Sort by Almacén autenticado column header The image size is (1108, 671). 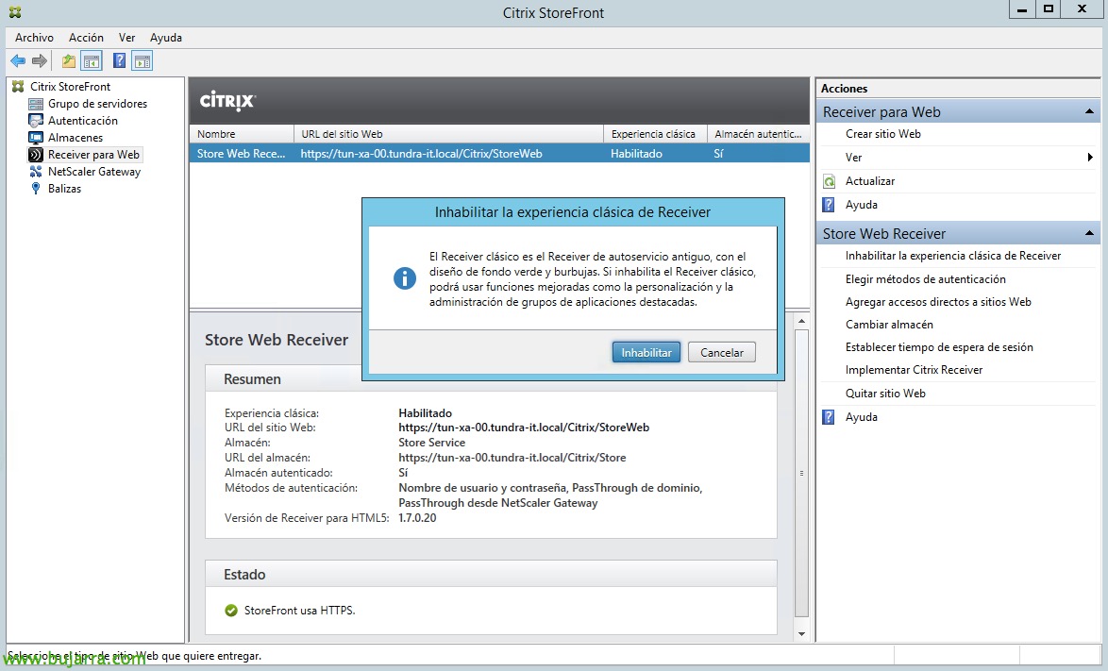tap(758, 134)
